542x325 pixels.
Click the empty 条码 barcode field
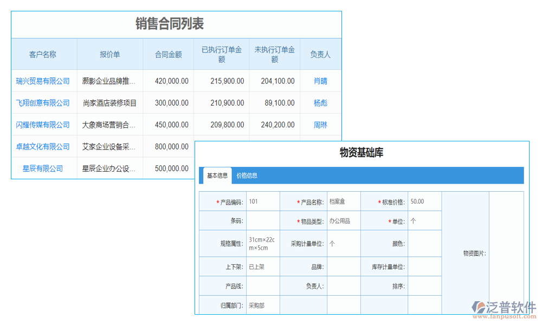[262, 220]
